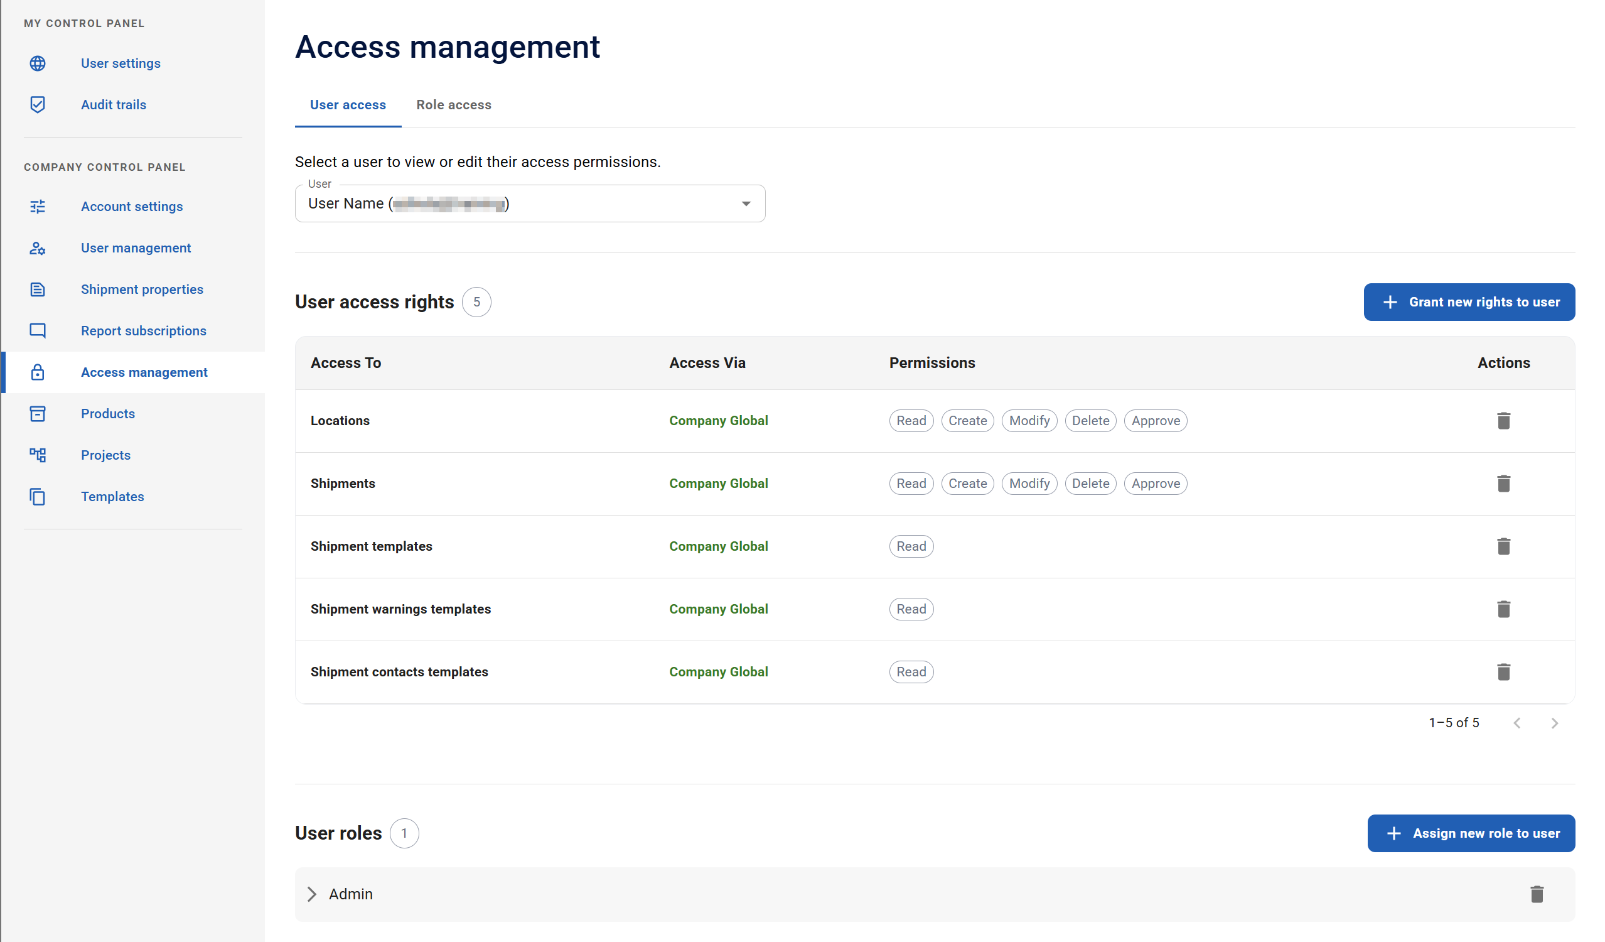Screen dimensions: 1605x942
Task: Click the Read chip in Shipments row
Action: [911, 484]
